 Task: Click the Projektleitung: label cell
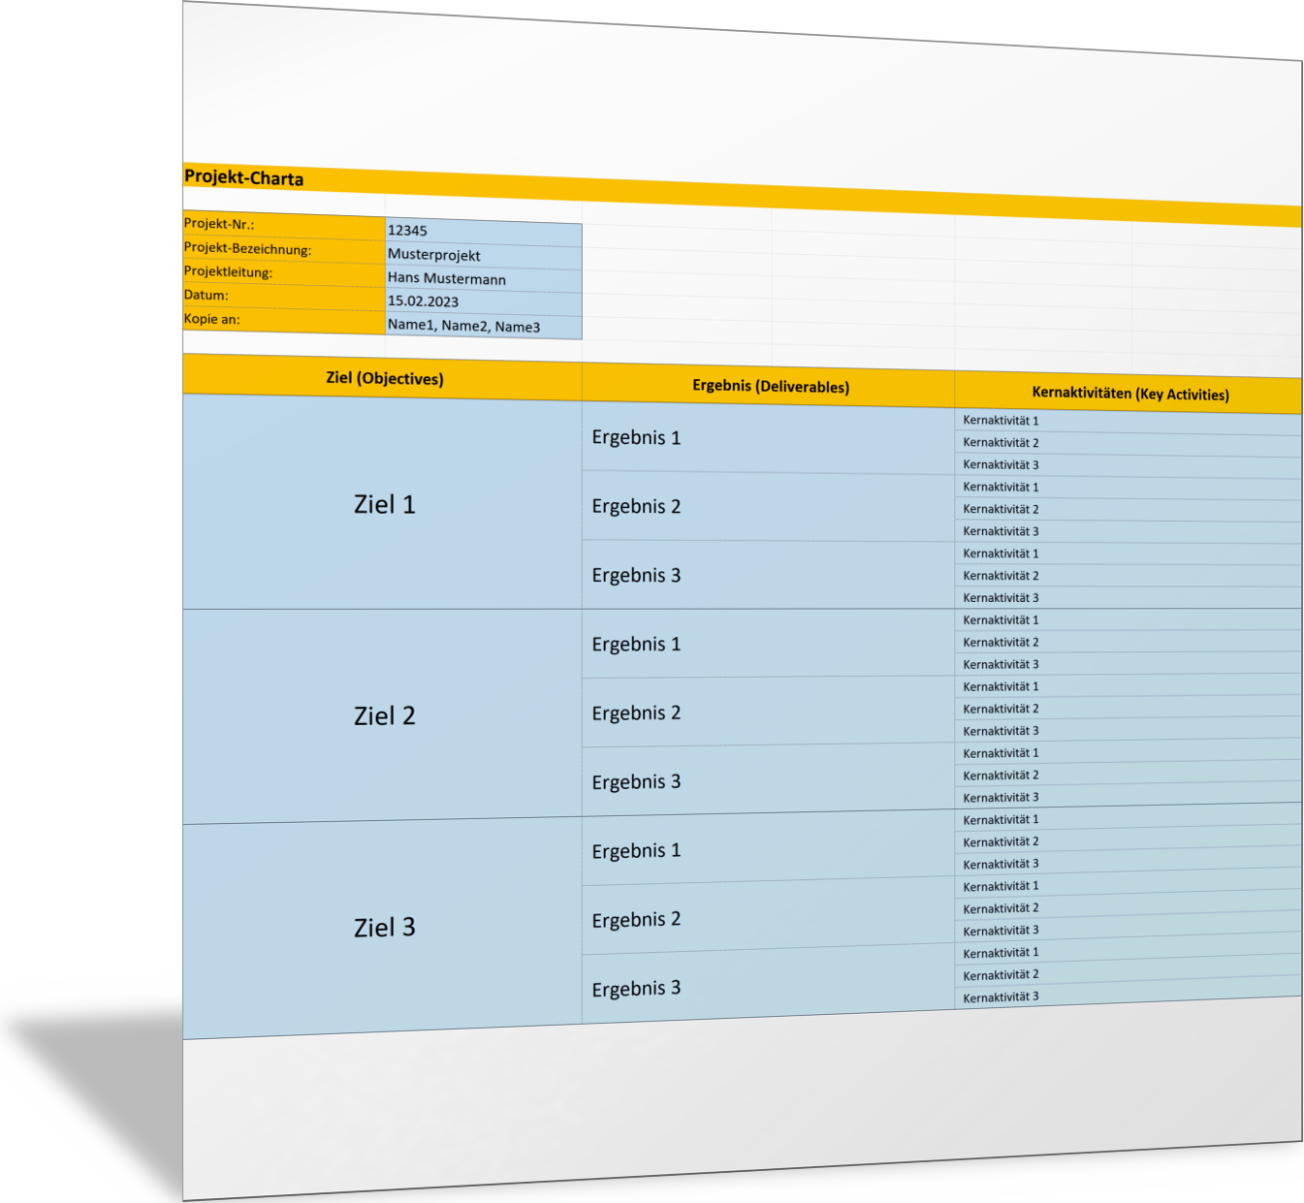coord(284,273)
